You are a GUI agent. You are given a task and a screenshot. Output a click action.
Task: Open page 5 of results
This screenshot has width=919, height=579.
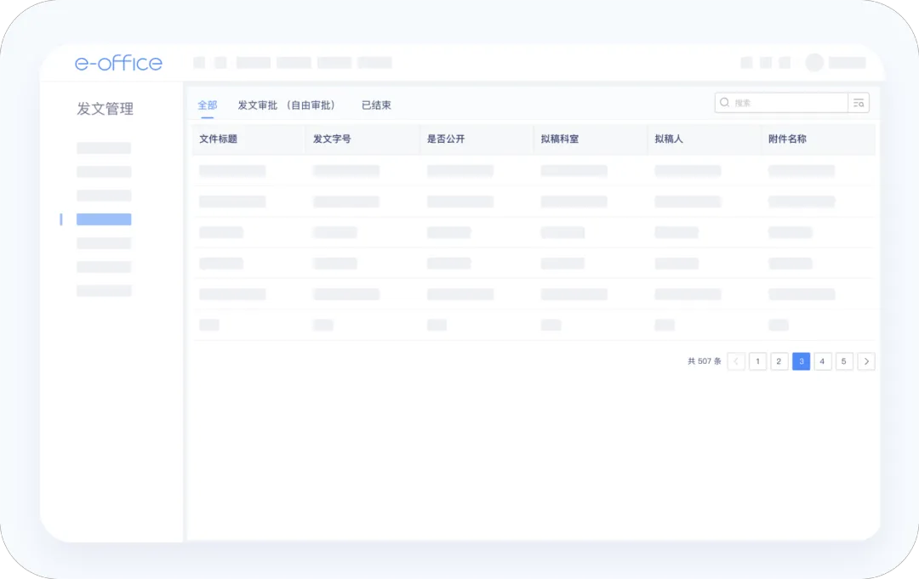pyautogui.click(x=844, y=361)
